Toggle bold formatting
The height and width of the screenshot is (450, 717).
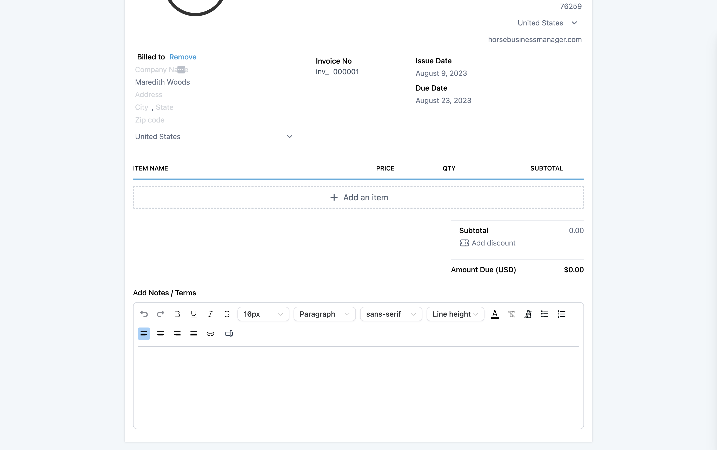(177, 314)
